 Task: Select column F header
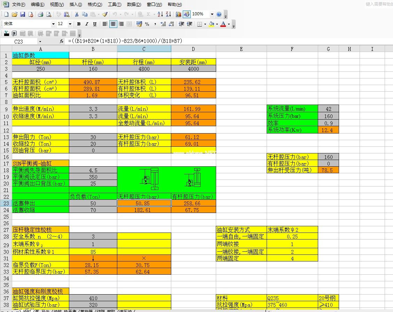point(292,49)
